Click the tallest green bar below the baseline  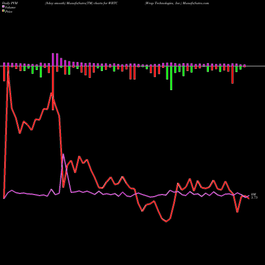click(171, 78)
